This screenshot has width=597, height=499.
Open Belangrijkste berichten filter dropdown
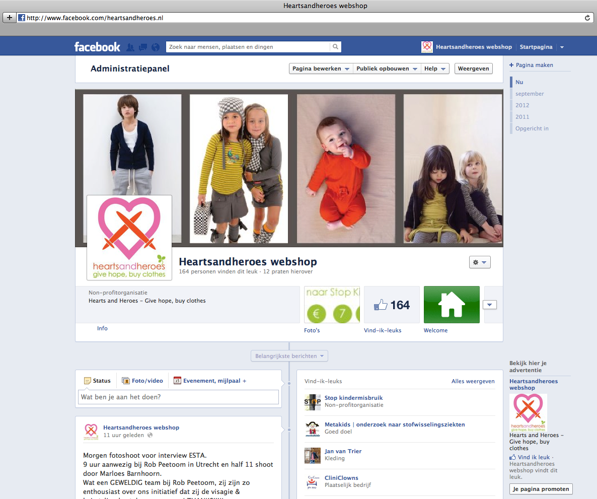point(289,356)
